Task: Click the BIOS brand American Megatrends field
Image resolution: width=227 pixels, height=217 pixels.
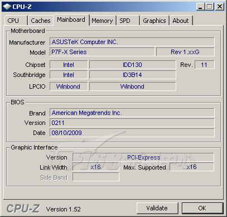Action: 132,113
